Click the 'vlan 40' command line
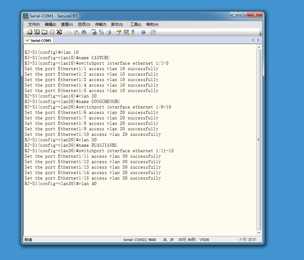 (60, 184)
